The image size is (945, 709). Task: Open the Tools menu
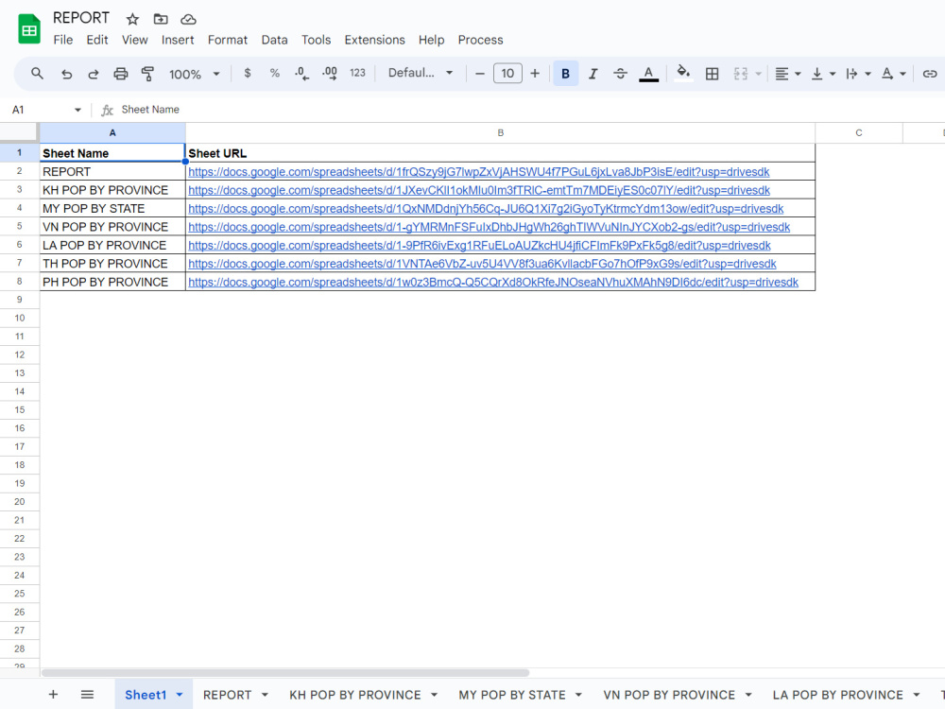coord(316,40)
